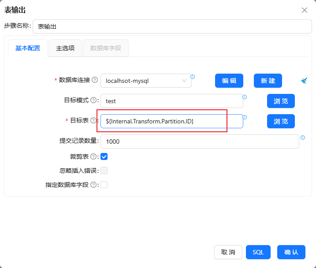Screen dimensions: 316x268
Task: Enable the 指定数据库字段 checkbox
Action: [x=104, y=185]
